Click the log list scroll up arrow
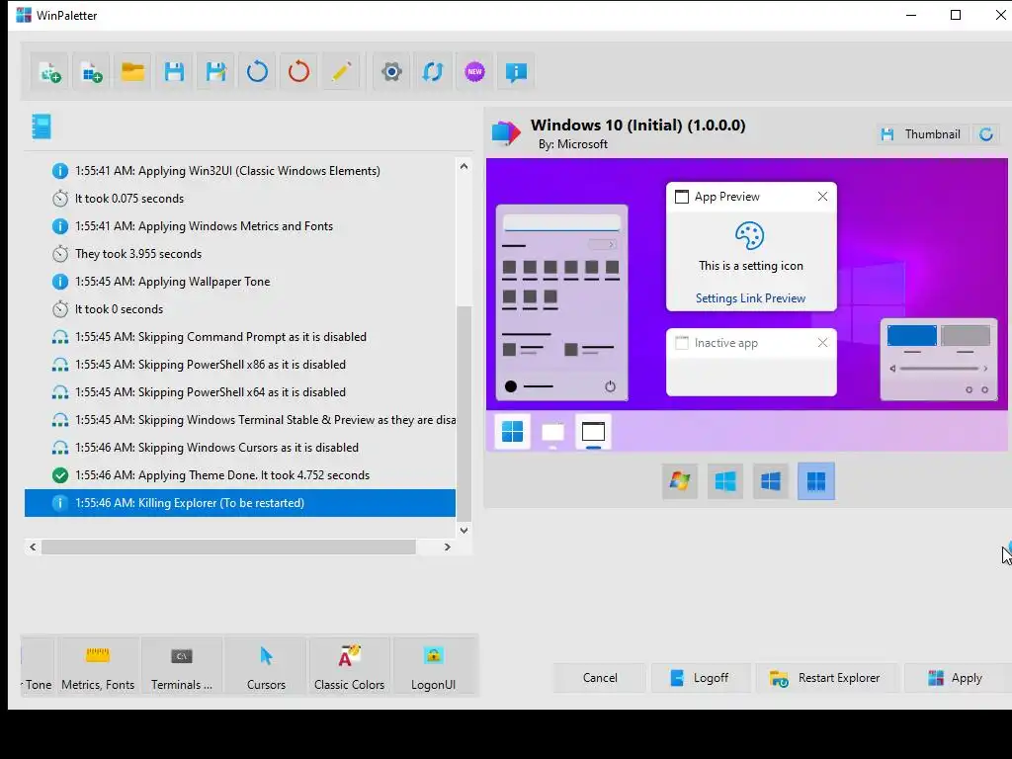 (464, 166)
